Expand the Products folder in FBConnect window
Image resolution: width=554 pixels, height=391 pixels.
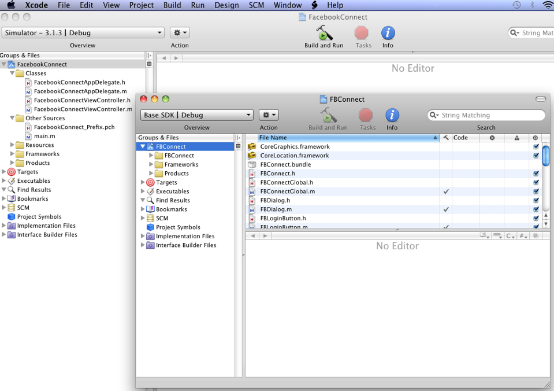click(x=151, y=174)
